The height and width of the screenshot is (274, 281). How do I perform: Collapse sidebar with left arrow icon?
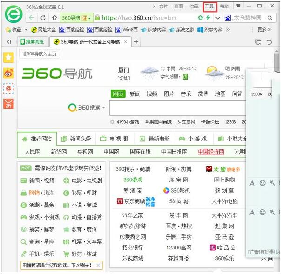9,42
